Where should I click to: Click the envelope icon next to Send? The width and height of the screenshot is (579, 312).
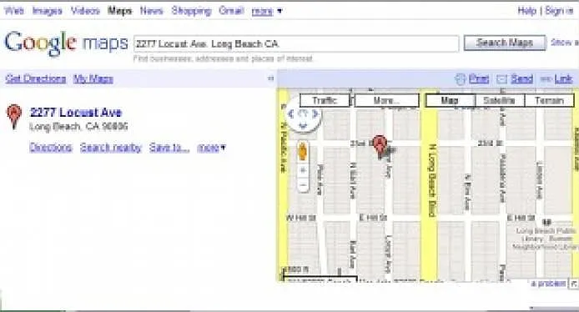501,79
